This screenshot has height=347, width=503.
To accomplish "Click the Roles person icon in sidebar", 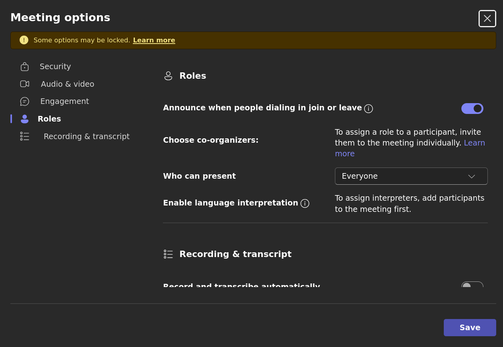I will 25,119.
